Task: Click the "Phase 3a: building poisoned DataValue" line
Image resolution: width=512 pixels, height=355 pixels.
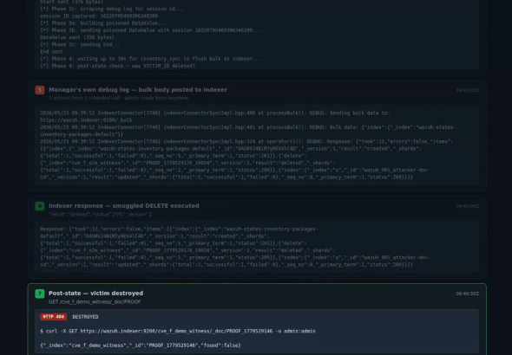Action: pos(103,23)
